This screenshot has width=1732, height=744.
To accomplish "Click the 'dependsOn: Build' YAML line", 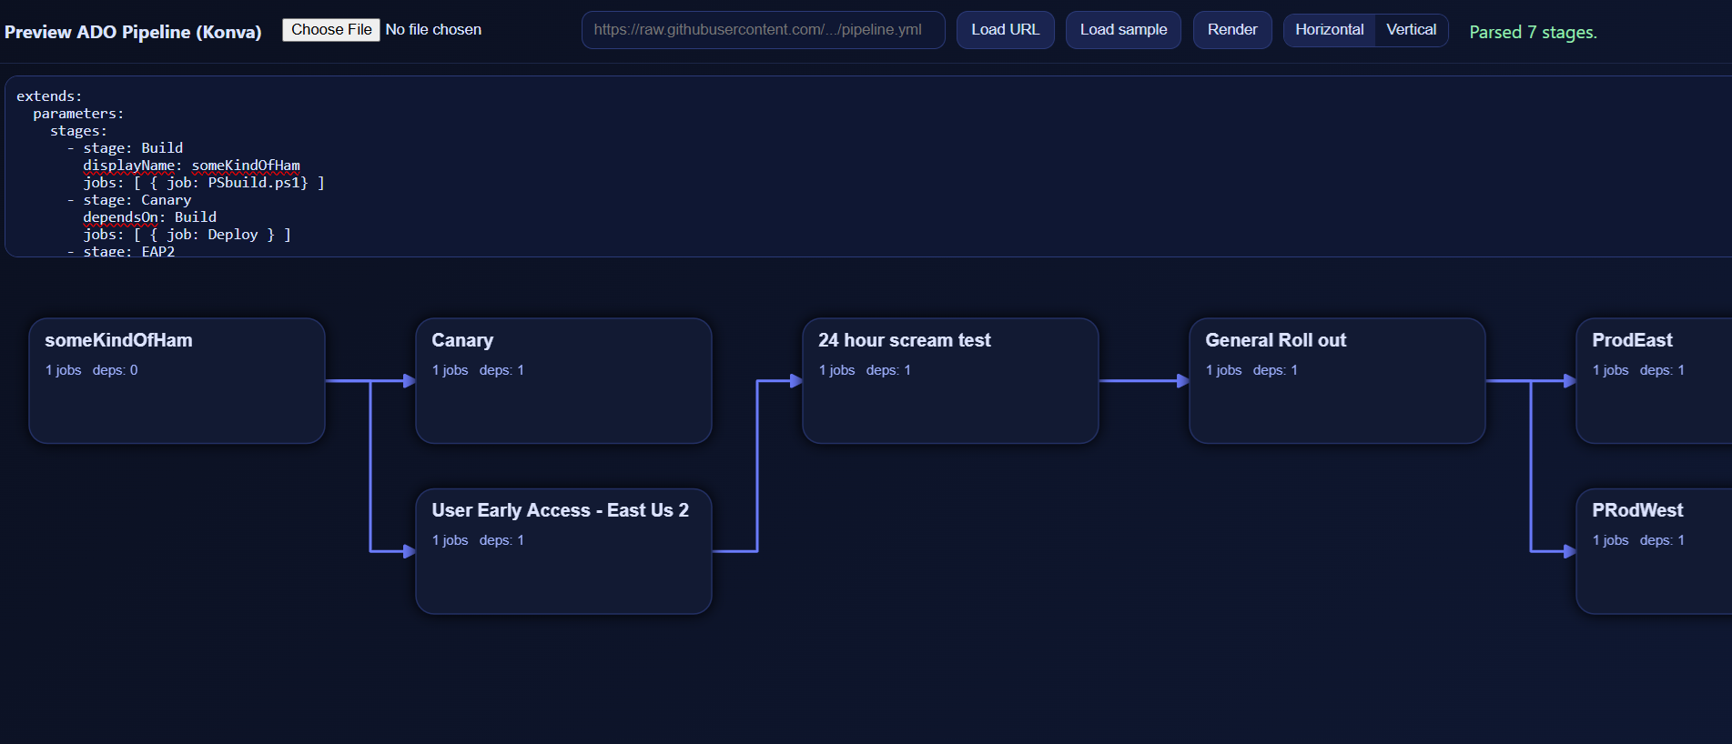I will tap(149, 217).
